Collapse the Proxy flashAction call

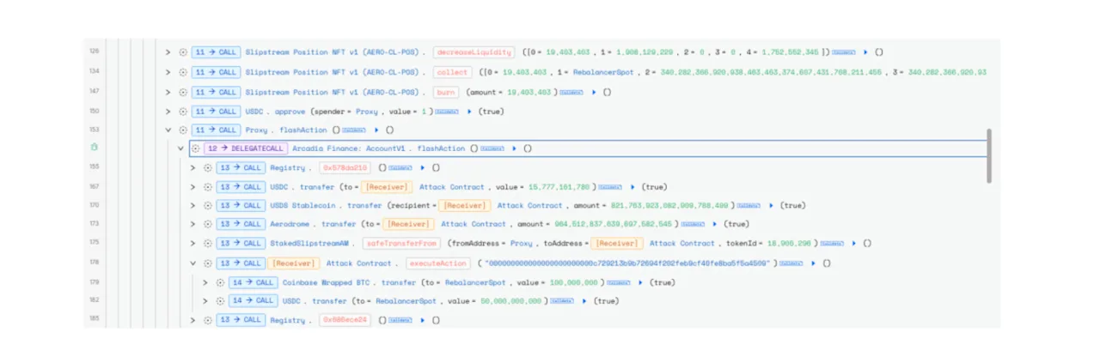pos(168,130)
